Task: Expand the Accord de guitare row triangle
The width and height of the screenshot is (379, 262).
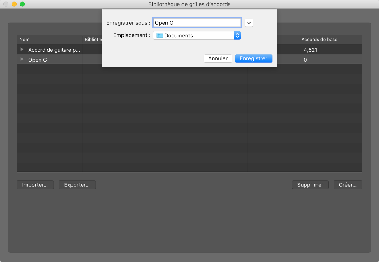Action: (x=22, y=49)
